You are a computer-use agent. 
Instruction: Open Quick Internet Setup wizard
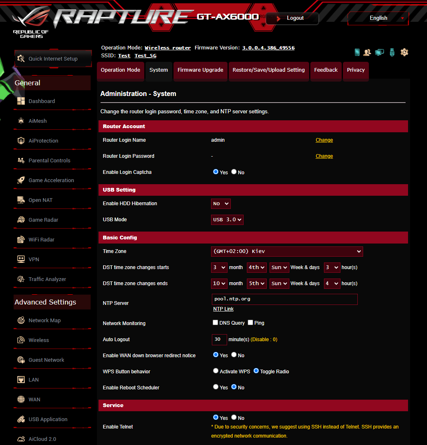pos(53,59)
